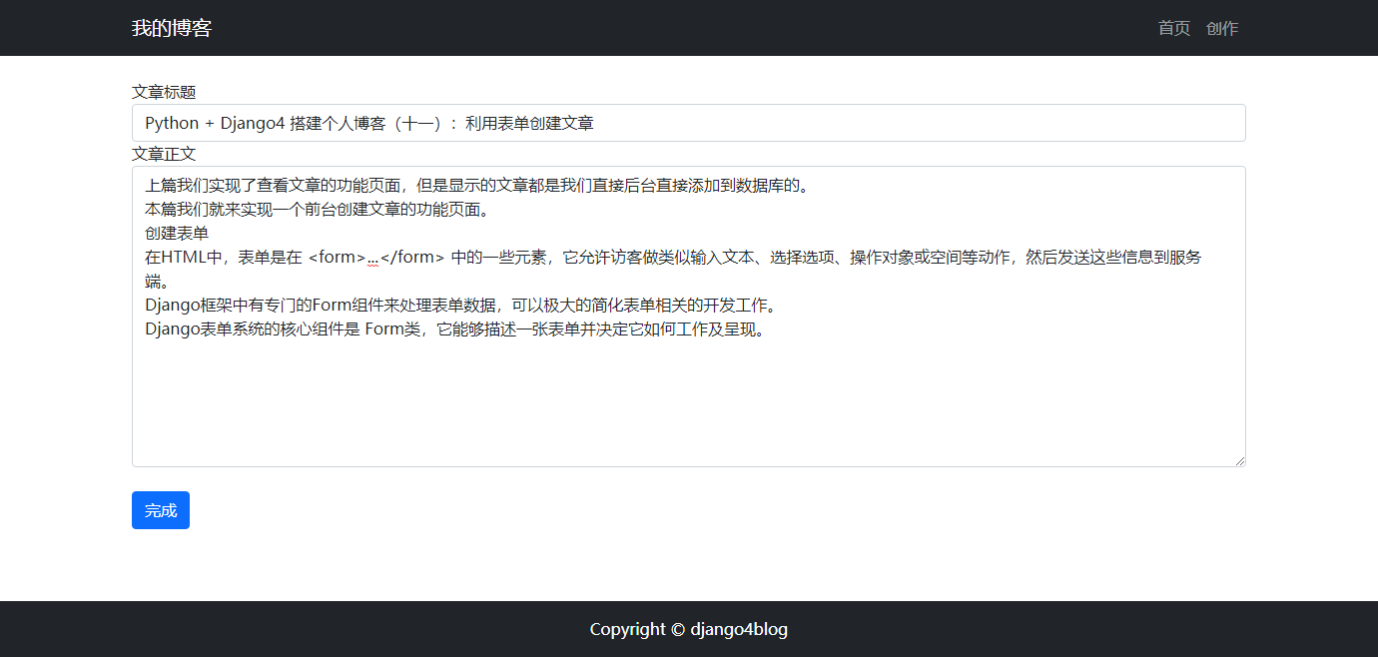The height and width of the screenshot is (657, 1378).
Task: Click the underlined ellipsis between the form tags
Action: coord(373,258)
